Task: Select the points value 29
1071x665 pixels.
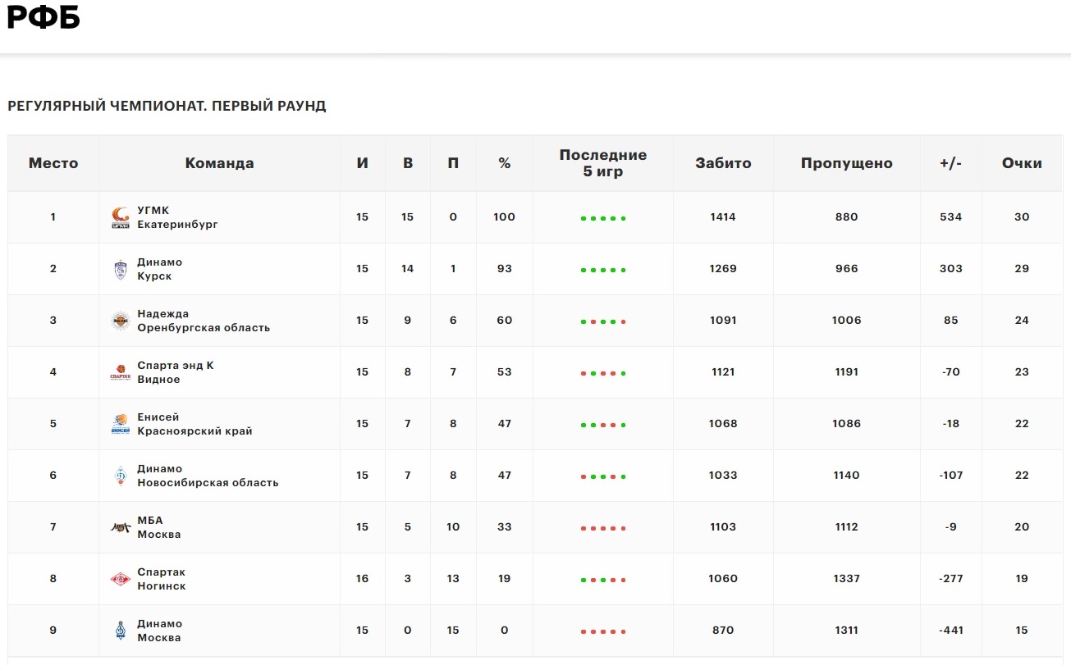Action: tap(1022, 269)
